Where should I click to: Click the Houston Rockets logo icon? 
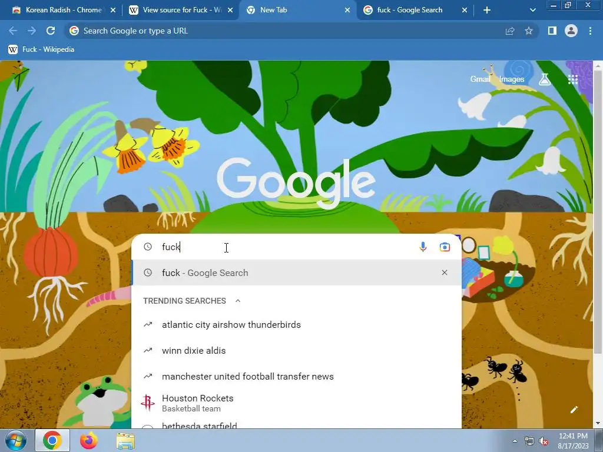148,403
